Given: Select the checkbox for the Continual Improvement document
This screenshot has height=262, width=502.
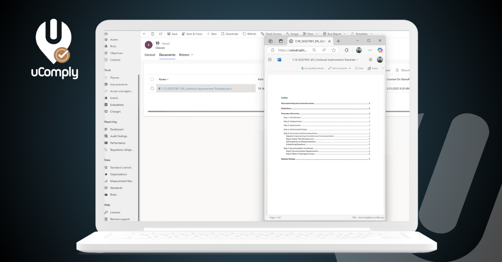Looking at the screenshot, I should pos(152,89).
